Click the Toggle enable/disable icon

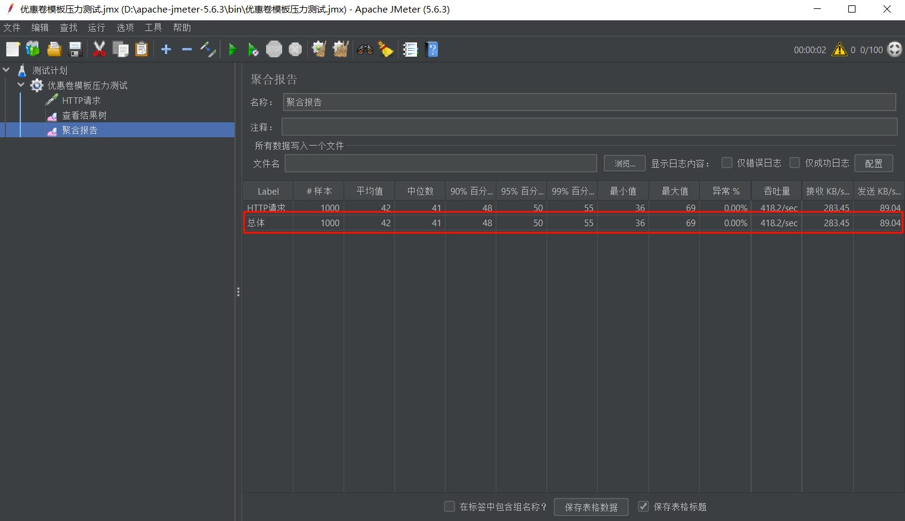click(208, 50)
